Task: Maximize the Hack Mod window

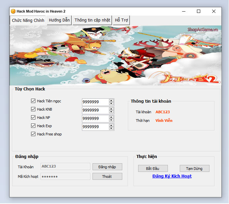Action: pyautogui.click(x=199, y=11)
